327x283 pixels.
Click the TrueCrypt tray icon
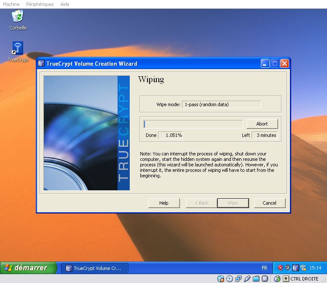click(x=295, y=267)
